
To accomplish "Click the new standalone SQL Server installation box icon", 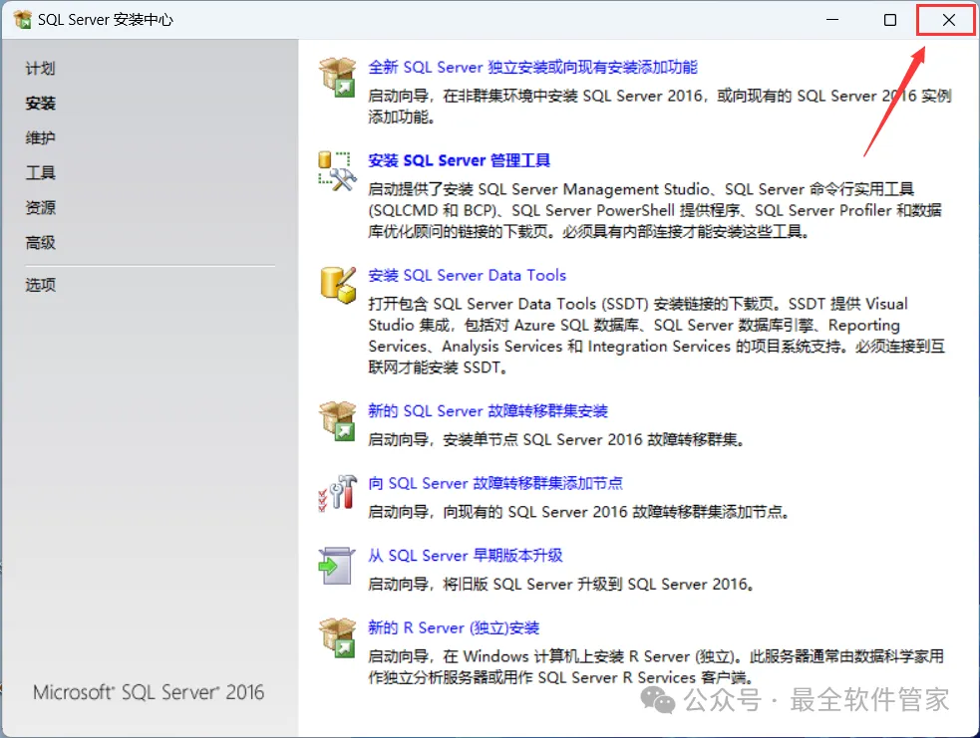I will pos(338,77).
